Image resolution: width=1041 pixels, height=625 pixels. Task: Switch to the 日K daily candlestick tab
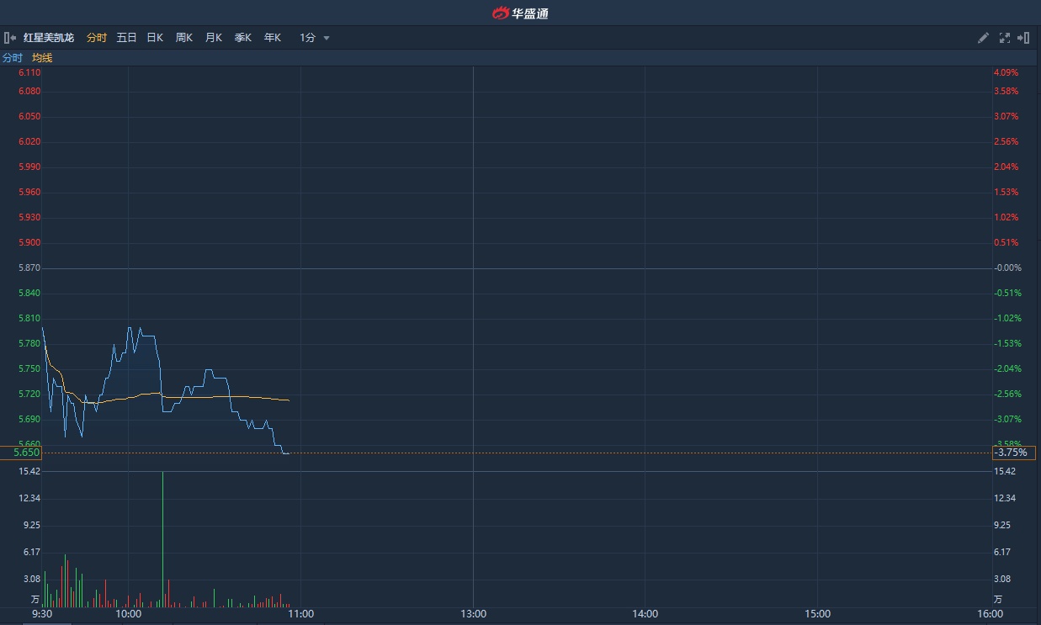pyautogui.click(x=155, y=38)
